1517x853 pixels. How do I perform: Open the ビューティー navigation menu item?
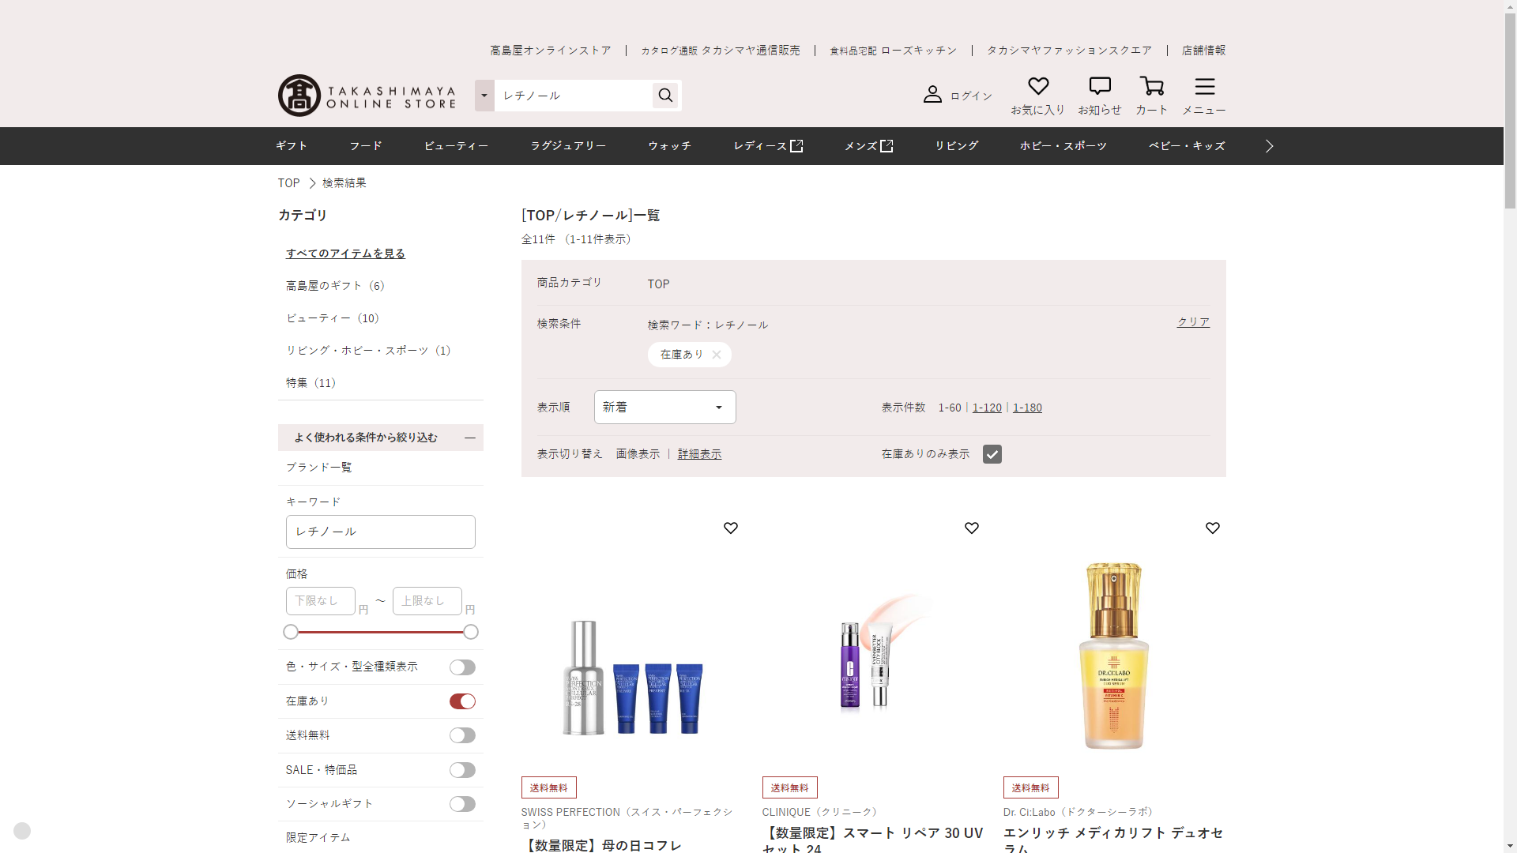[x=456, y=146]
